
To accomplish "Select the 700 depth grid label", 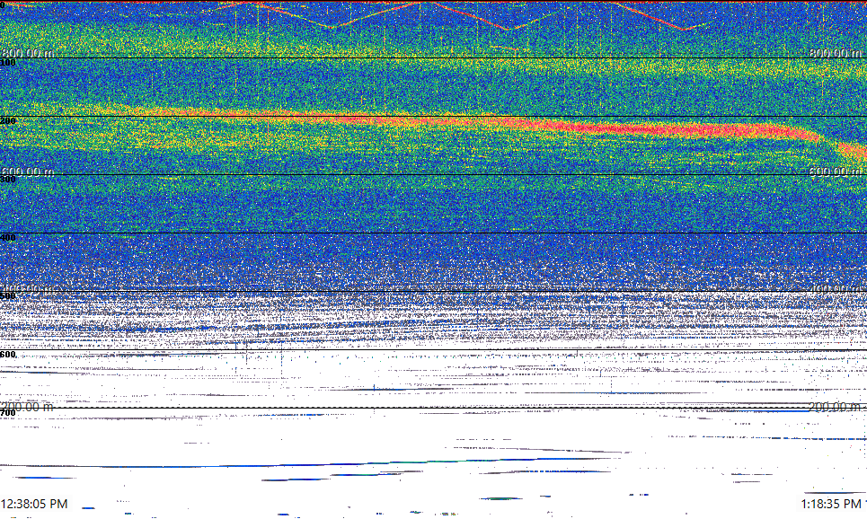I will [8, 413].
